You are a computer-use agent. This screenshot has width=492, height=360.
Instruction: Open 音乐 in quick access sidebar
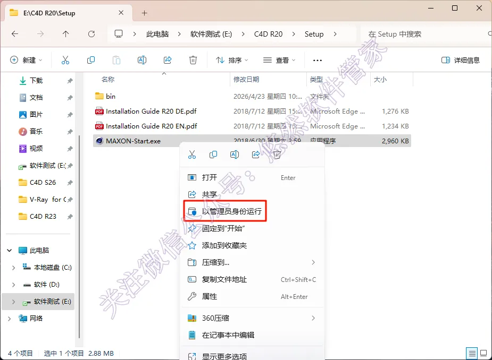(x=36, y=132)
